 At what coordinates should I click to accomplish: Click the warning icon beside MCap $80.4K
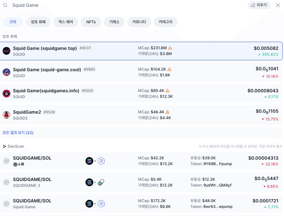tap(167, 91)
